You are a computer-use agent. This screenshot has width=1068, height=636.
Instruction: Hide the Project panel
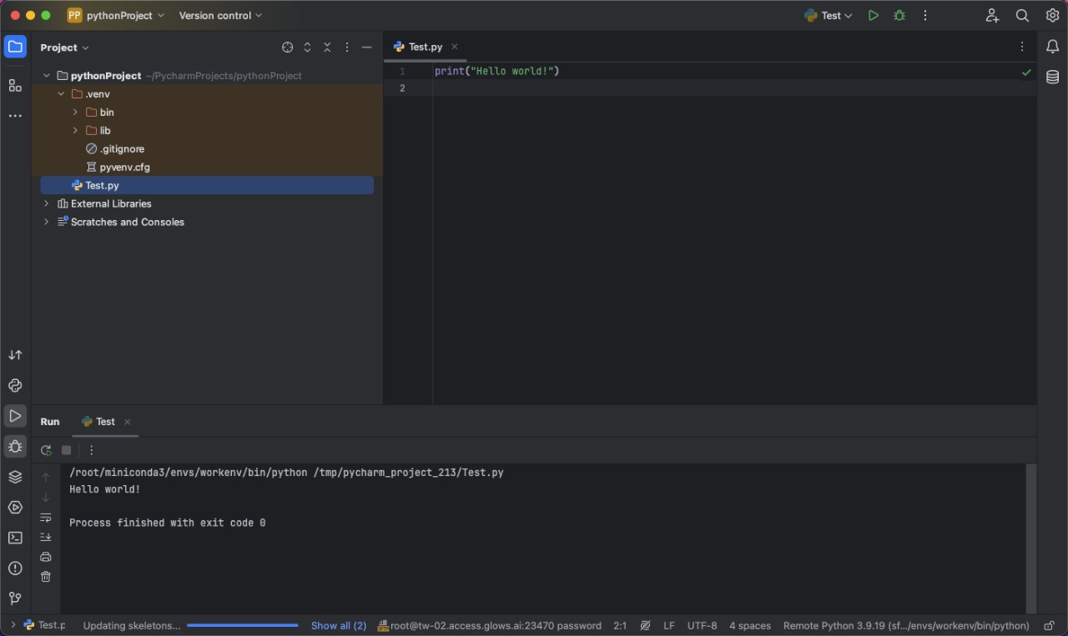(367, 48)
